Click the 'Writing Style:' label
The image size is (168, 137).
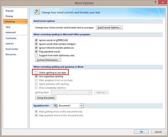pyautogui.click(x=42, y=92)
